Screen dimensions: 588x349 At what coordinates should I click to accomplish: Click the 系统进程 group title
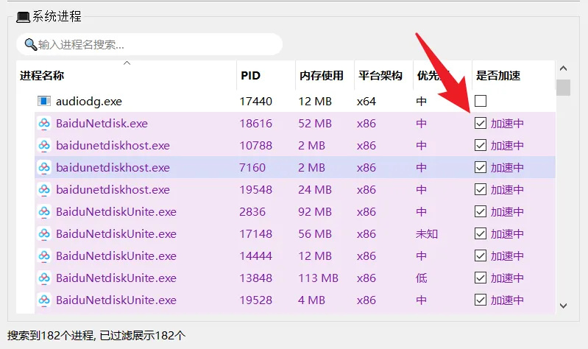click(x=57, y=16)
